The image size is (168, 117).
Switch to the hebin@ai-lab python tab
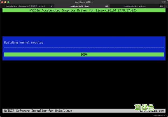pos(25,6)
